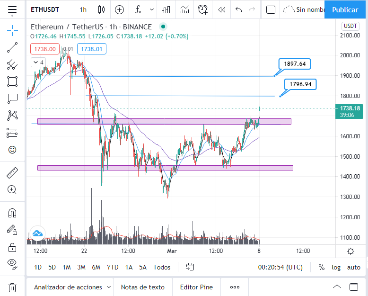Select the XABCD pattern tool
The height and width of the screenshot is (296, 368).
(x=12, y=116)
